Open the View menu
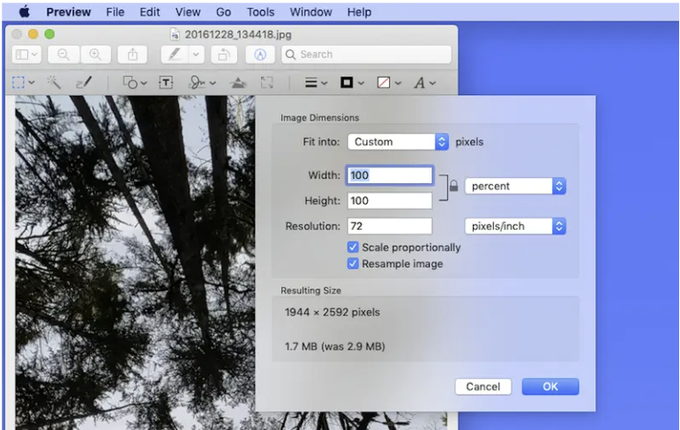680x430 pixels. [188, 12]
